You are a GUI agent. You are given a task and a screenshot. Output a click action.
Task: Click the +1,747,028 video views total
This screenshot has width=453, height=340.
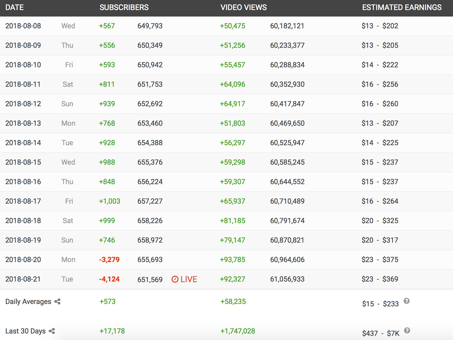click(x=238, y=331)
